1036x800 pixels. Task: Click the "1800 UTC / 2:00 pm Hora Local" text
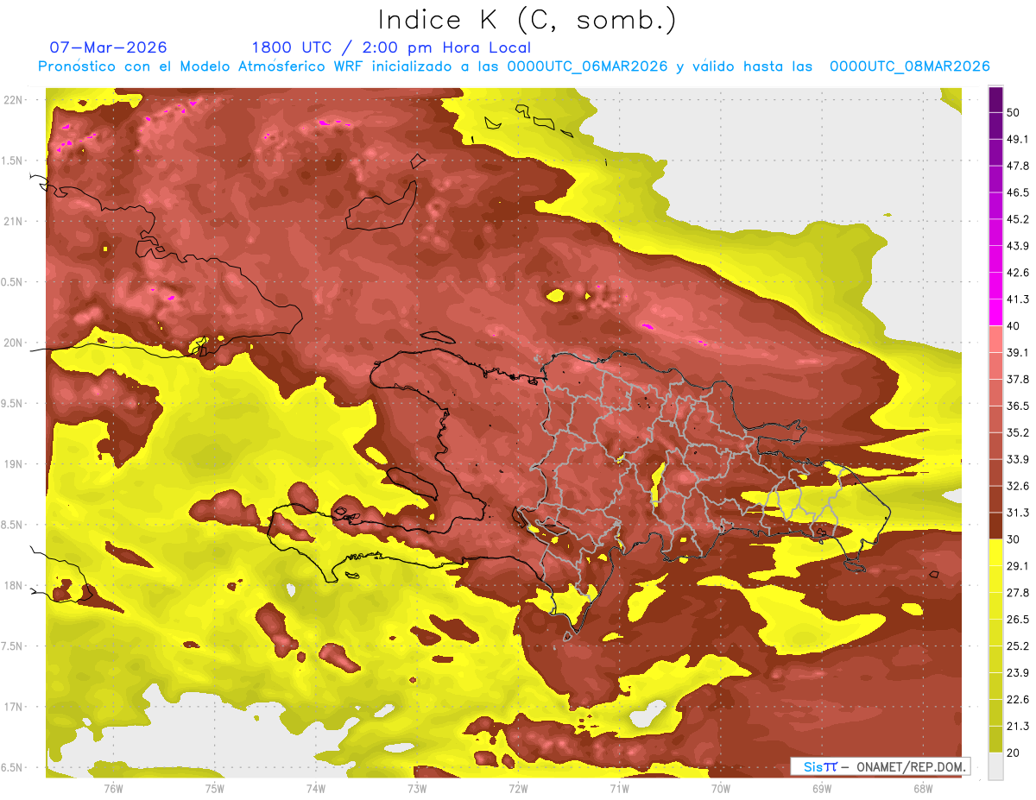[391, 47]
